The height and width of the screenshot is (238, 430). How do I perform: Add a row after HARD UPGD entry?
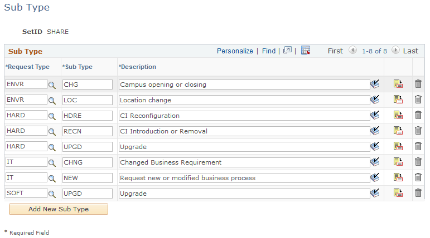point(398,146)
